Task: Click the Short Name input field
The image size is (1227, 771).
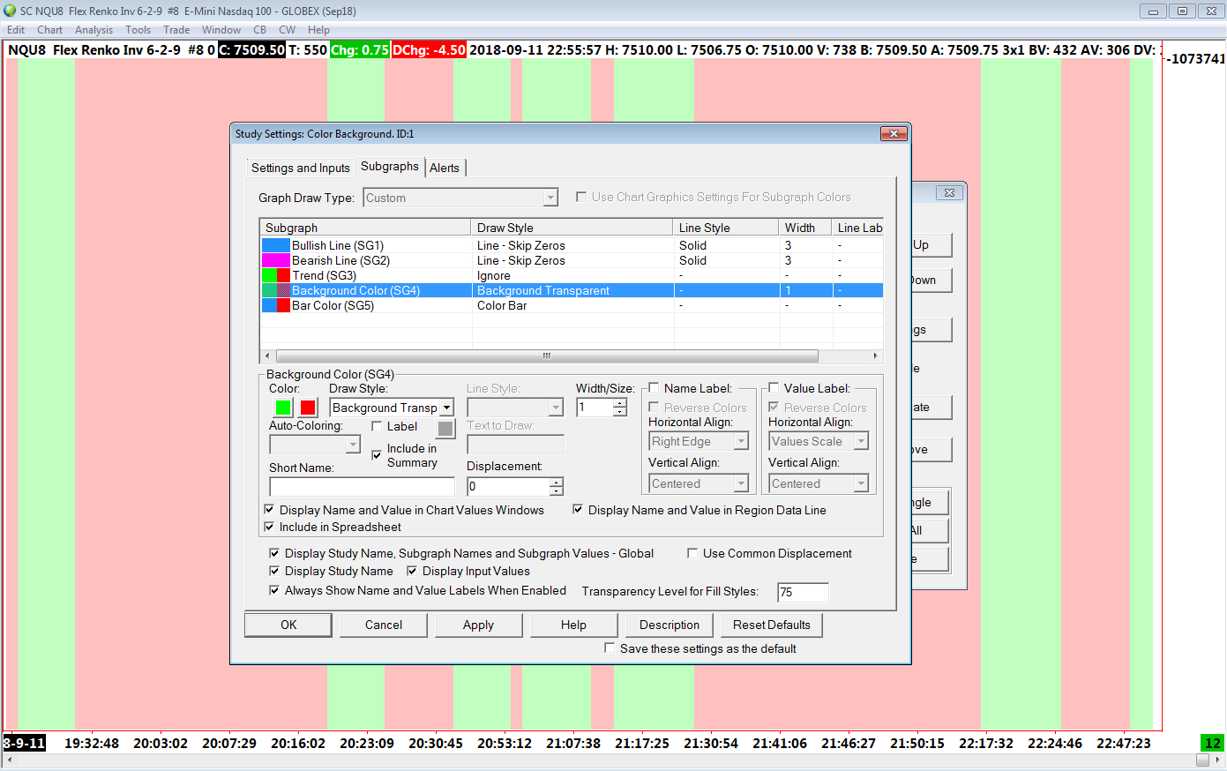Action: pos(362,486)
